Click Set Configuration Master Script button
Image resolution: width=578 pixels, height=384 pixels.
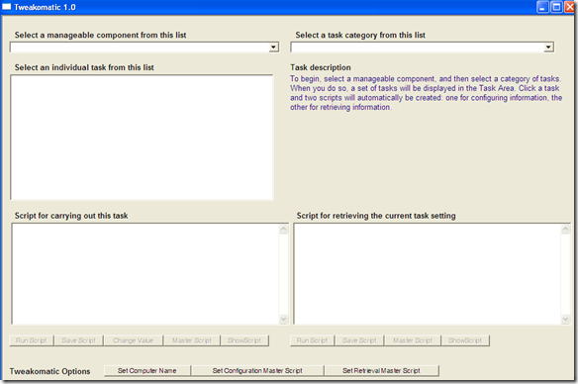(x=257, y=371)
